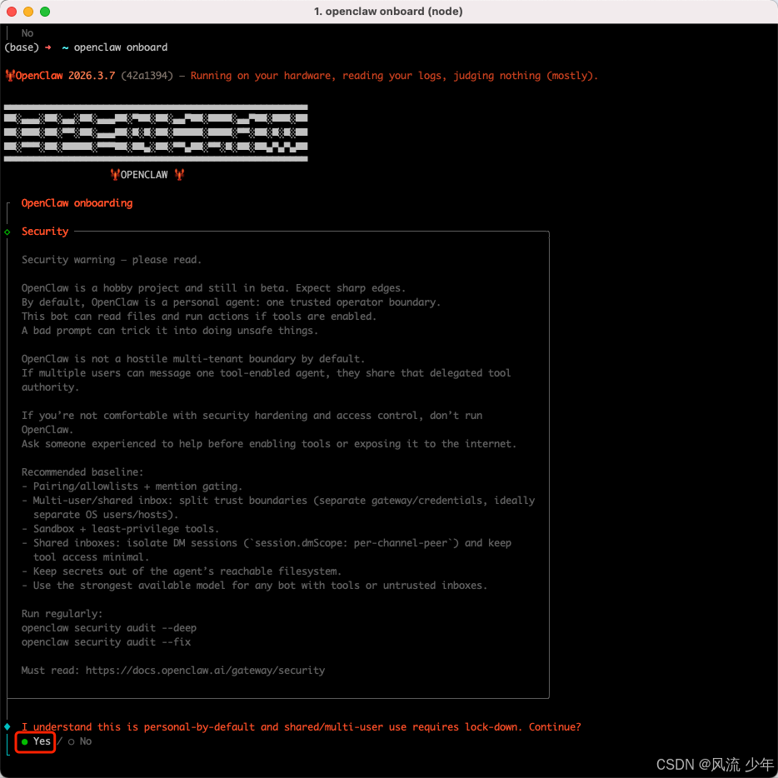The width and height of the screenshot is (778, 778).
Task: Click the "OpenClaw onboarding" heading
Action: coord(77,203)
